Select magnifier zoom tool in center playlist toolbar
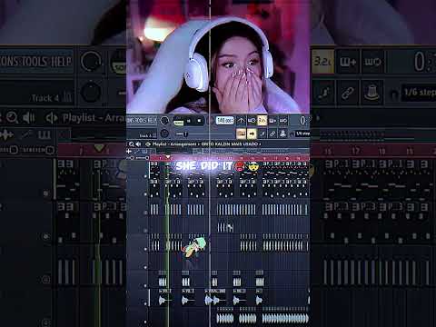436x327 pixels. [132, 144]
